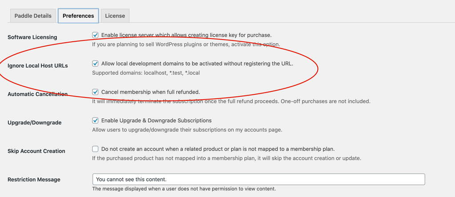The width and height of the screenshot is (455, 197).
Task: Click the 'Enable Upgrade & Downgrade Subscriptions' label
Action: (156, 121)
